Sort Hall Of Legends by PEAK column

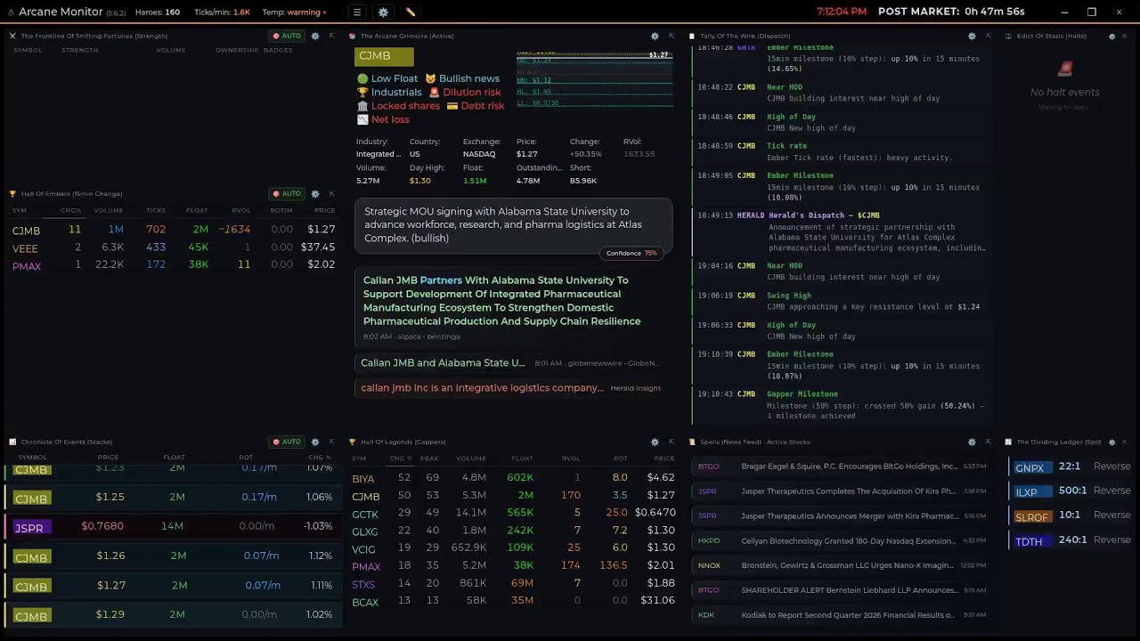click(429, 458)
